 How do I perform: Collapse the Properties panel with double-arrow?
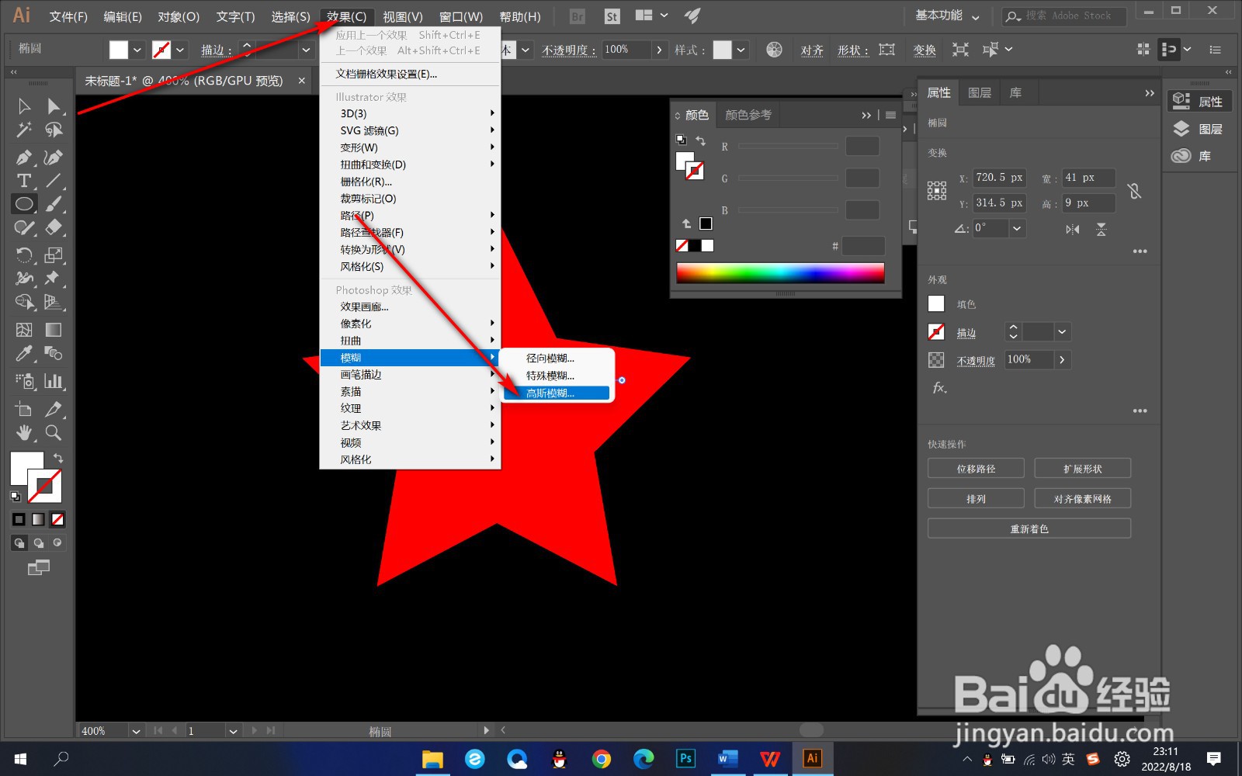click(1150, 93)
